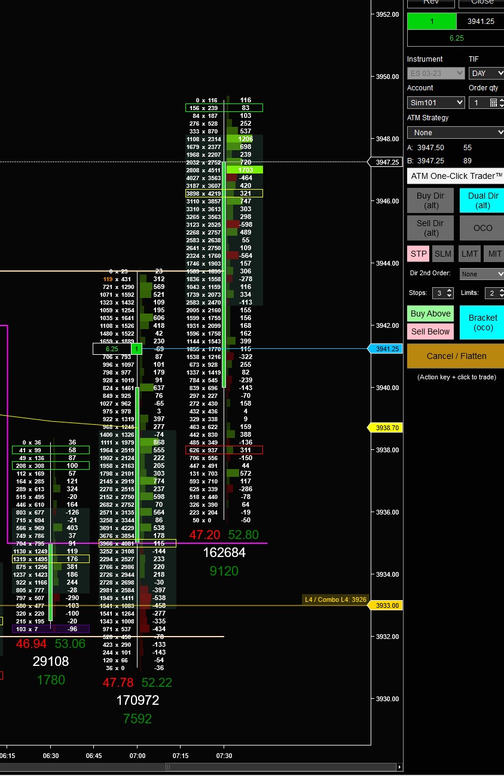Click the yellow 3938.70 price axis marker
Viewport: 504px width, 776px height.
386,428
